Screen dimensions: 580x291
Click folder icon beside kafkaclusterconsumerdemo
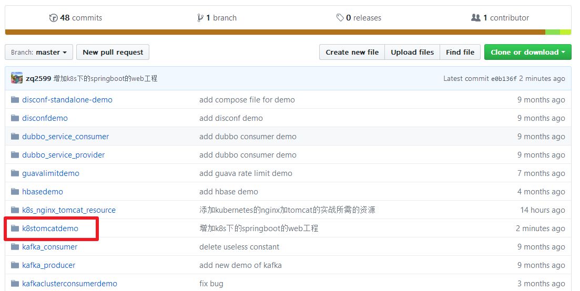15,284
